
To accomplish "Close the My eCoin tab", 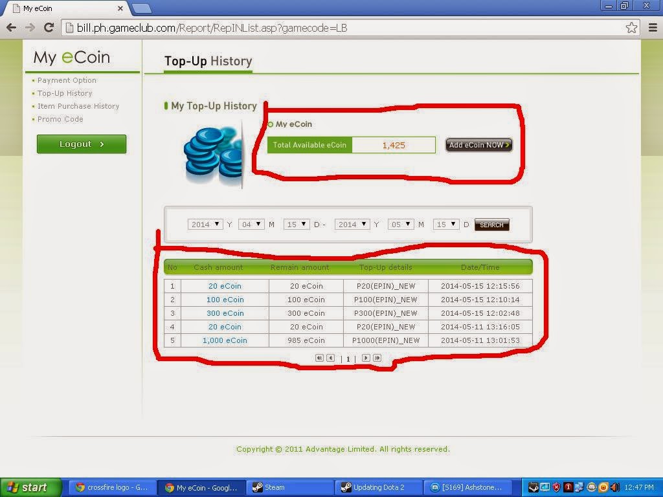I will click(x=120, y=8).
